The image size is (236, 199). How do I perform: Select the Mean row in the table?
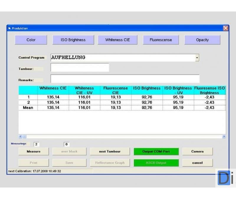click(x=28, y=108)
